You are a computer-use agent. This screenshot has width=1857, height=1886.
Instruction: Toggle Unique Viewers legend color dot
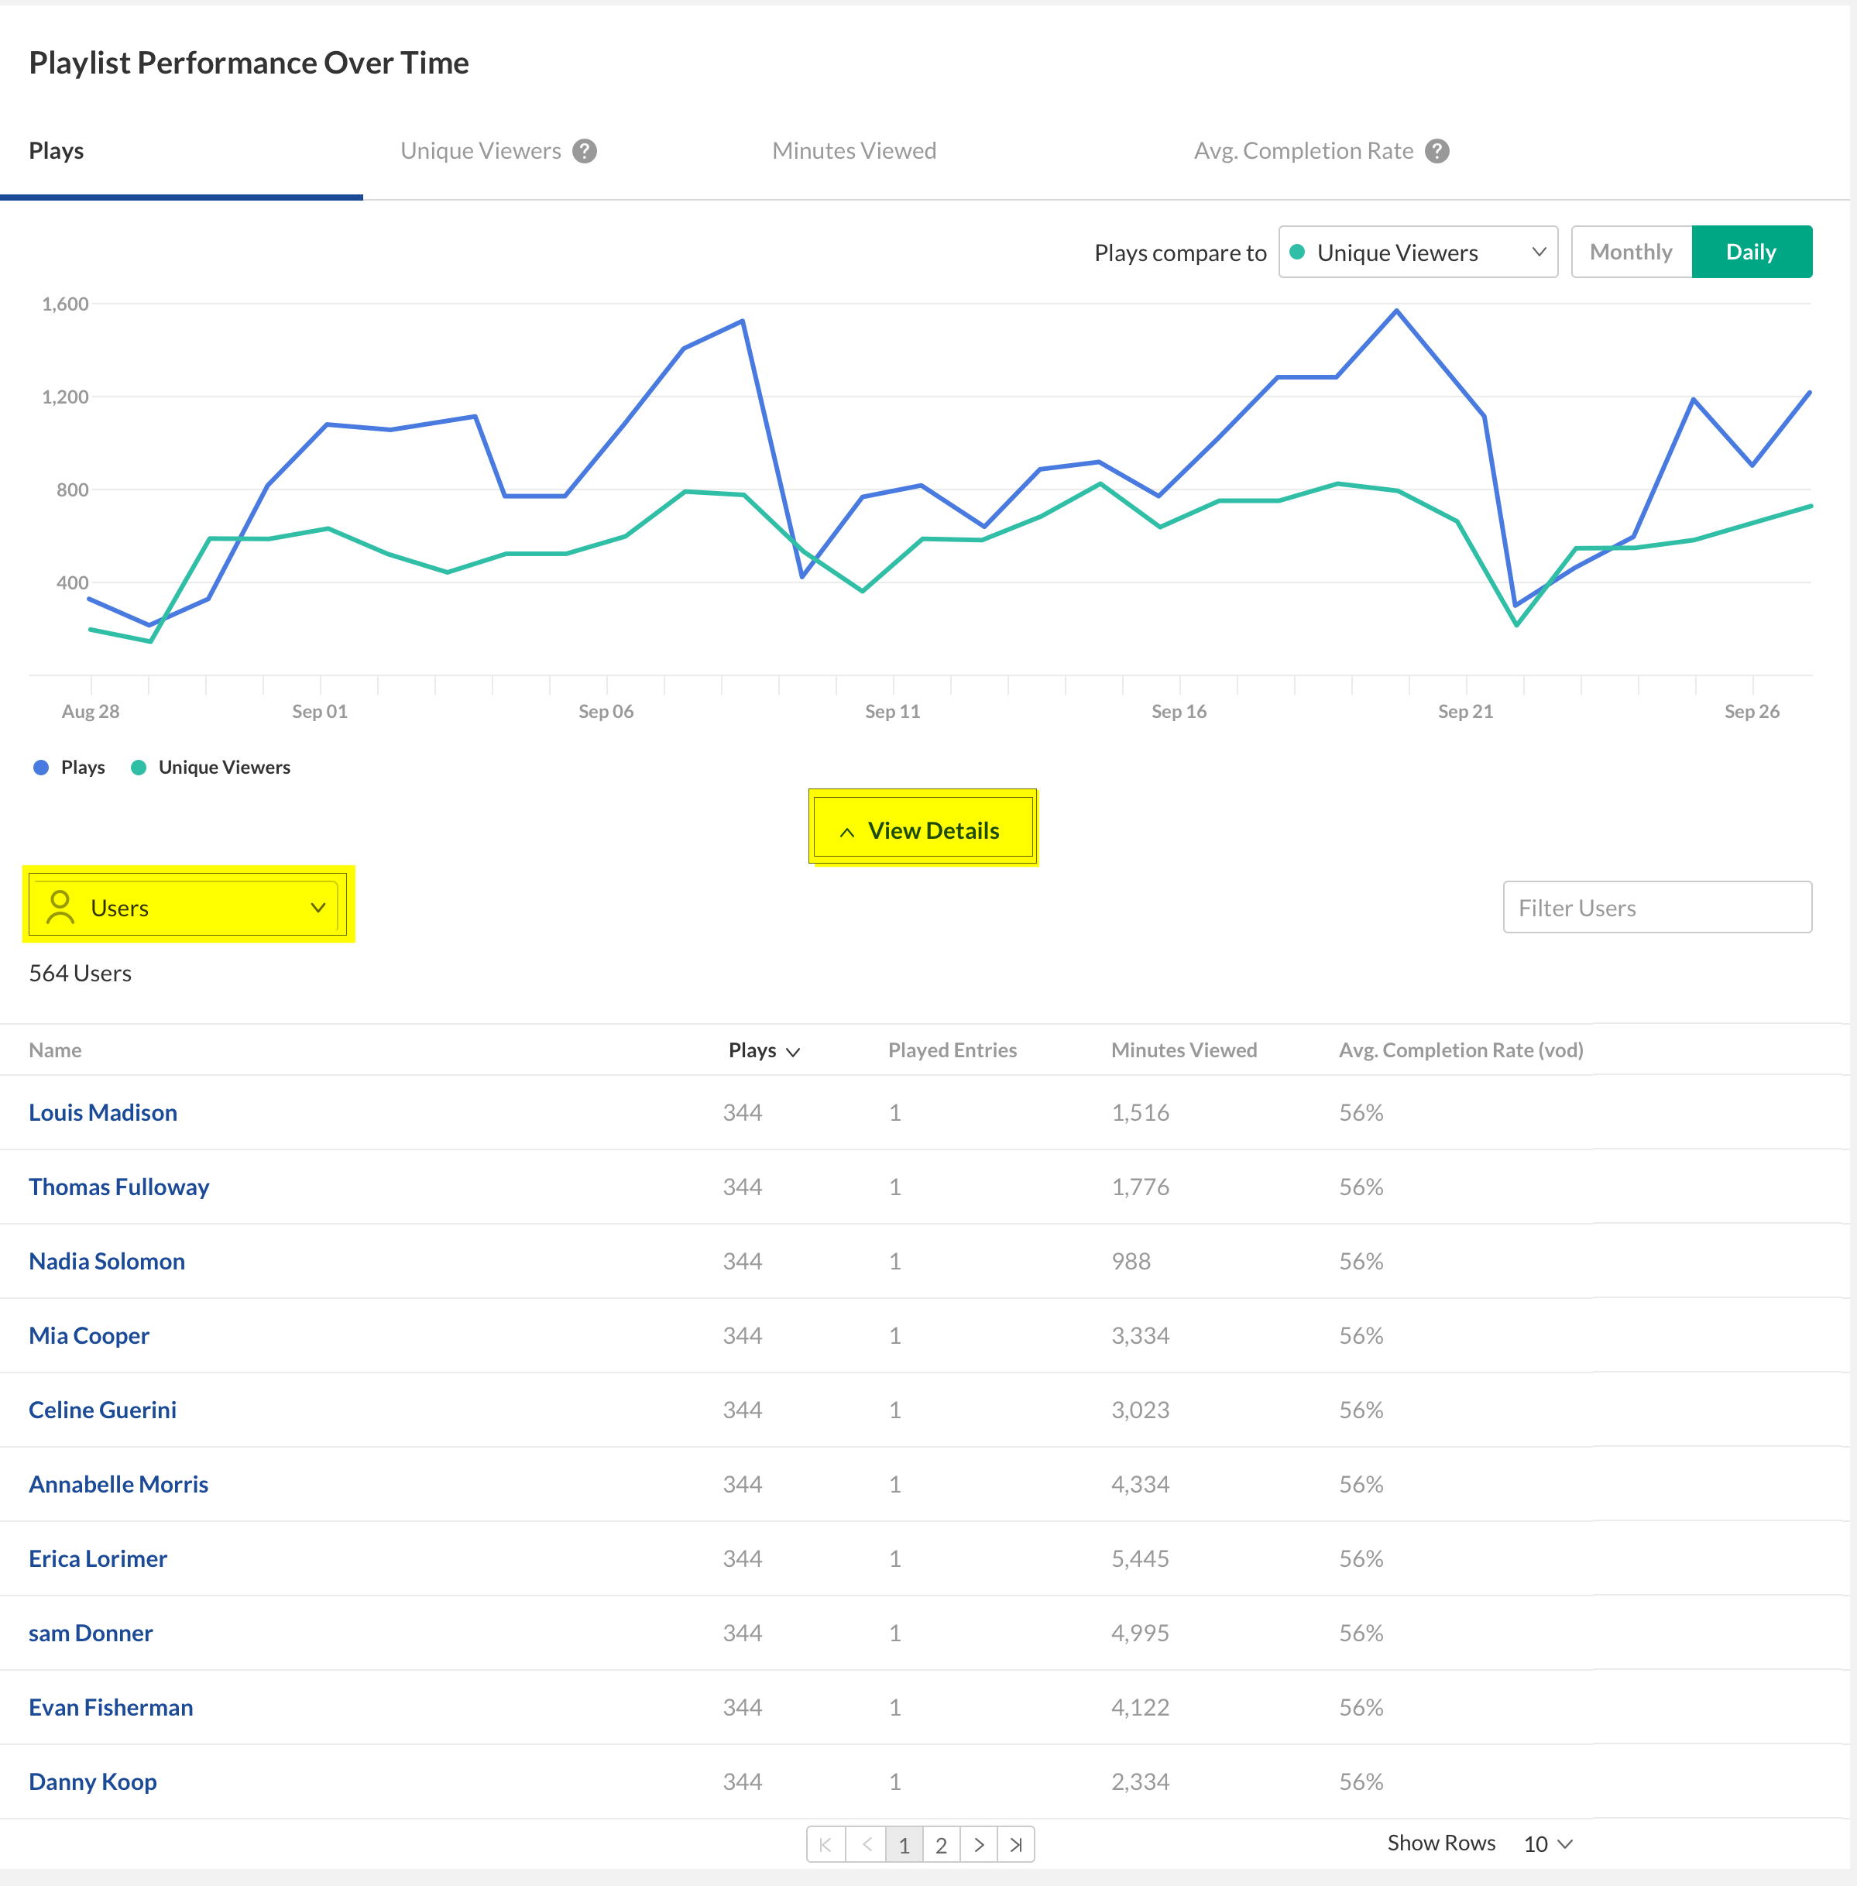click(x=139, y=767)
